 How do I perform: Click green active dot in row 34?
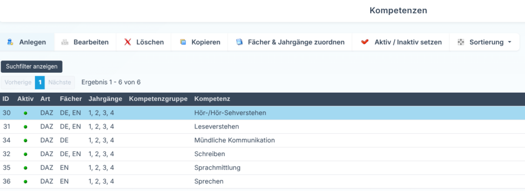click(x=26, y=141)
